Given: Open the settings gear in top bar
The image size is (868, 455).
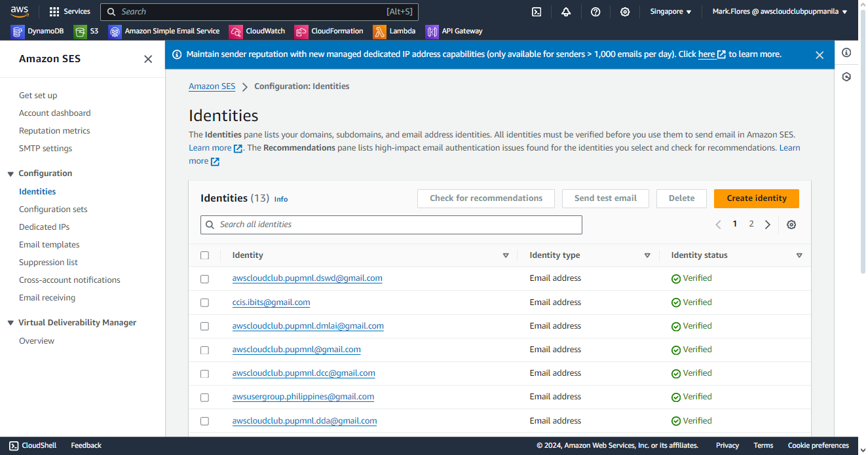Looking at the screenshot, I should pyautogui.click(x=625, y=12).
